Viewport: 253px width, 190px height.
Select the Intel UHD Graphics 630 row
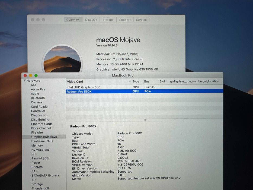click(x=145, y=87)
